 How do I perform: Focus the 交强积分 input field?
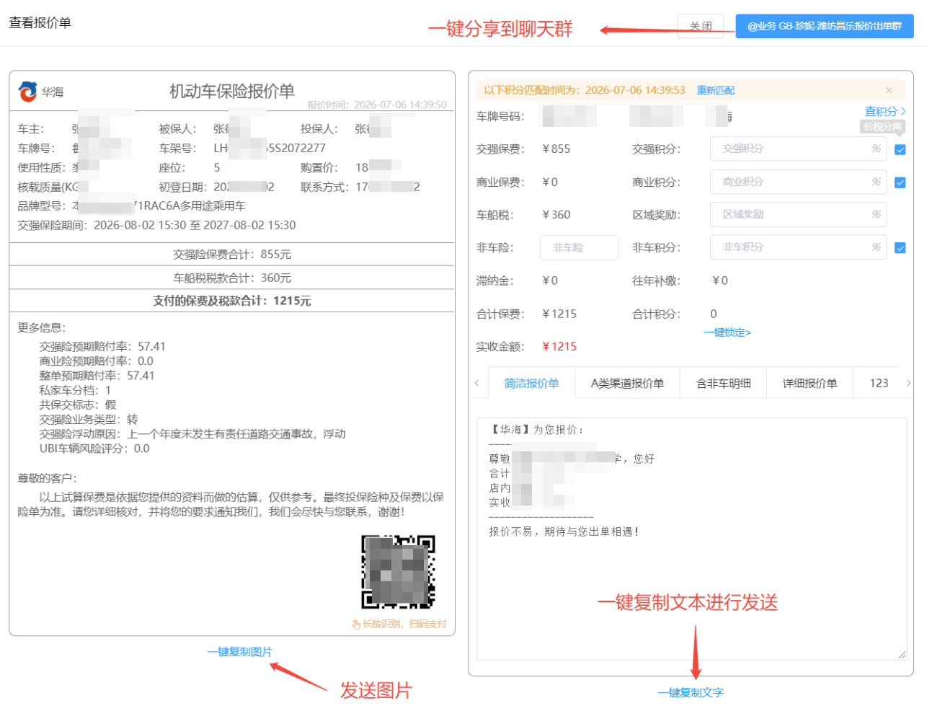coord(798,149)
